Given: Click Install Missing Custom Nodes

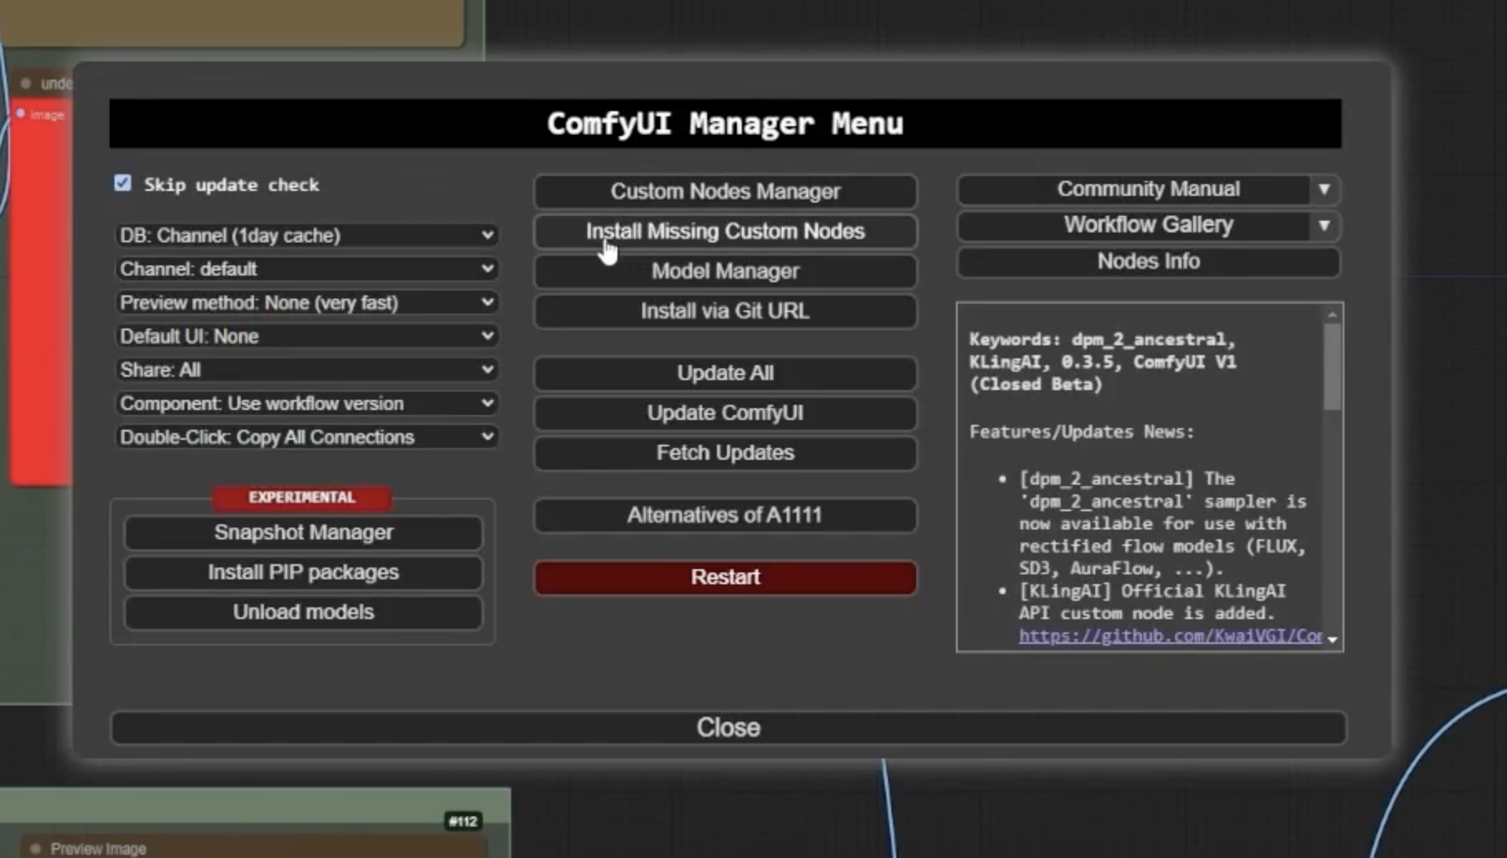Looking at the screenshot, I should click(x=725, y=232).
